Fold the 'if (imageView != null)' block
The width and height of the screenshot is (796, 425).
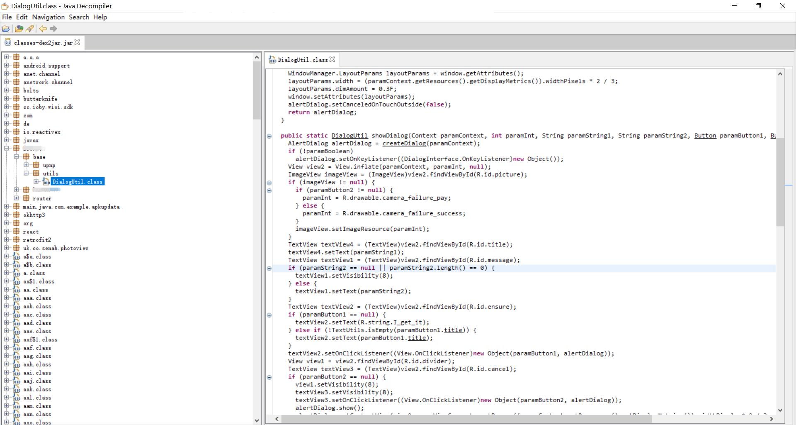click(269, 183)
